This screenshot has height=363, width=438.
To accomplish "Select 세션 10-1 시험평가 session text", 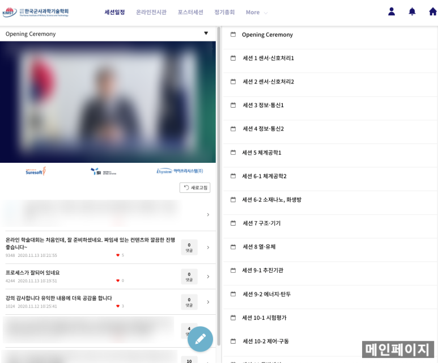I will tap(264, 318).
